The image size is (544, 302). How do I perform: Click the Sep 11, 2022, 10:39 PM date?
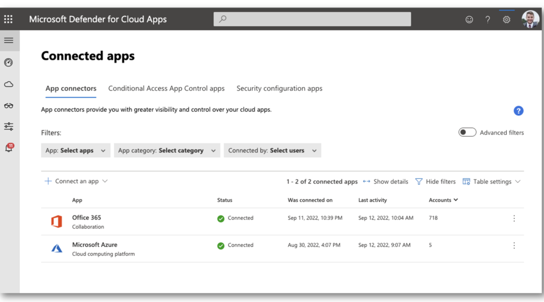(x=315, y=218)
